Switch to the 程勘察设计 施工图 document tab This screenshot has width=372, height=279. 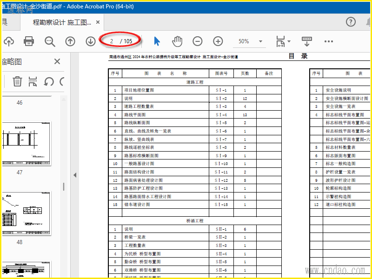click(62, 22)
